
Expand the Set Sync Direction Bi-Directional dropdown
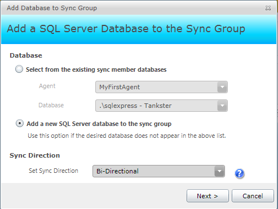158,171
